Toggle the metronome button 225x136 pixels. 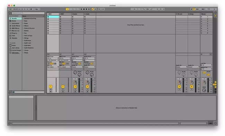coord(31,9)
